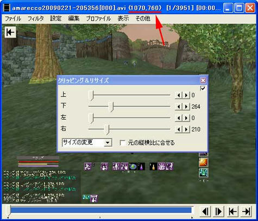This screenshot has height=221, width=258.
Task: Close the video editor window
Action: 250,8
